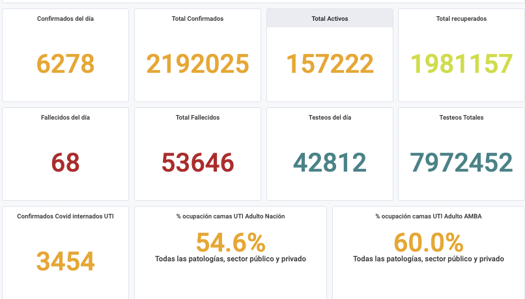The height and width of the screenshot is (299, 525).
Task: Select the red 68 daily deaths number
Action: pos(65,162)
